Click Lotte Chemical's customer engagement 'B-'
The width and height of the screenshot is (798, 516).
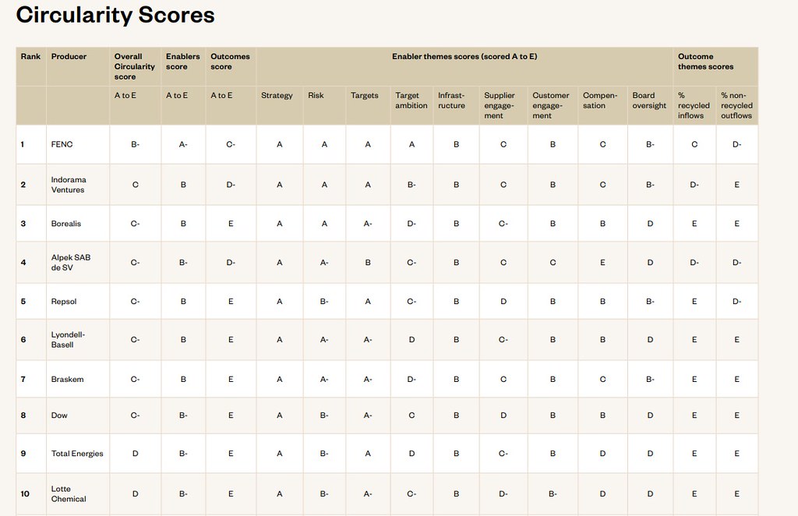553,493
